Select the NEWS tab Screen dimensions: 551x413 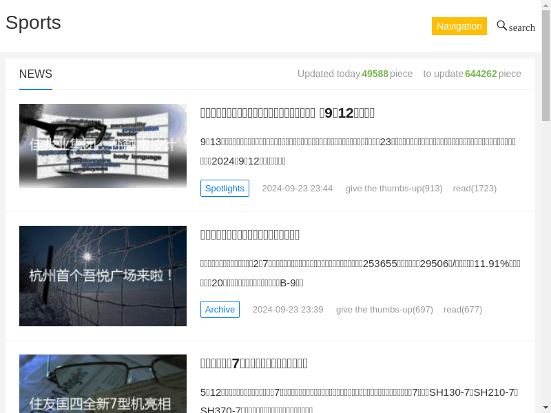coord(35,74)
